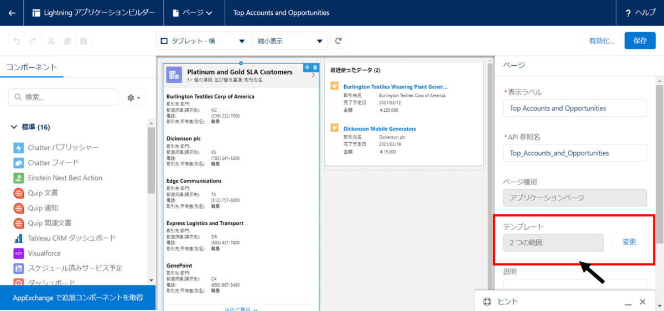Open the ヘルプ help link

[x=641, y=13]
